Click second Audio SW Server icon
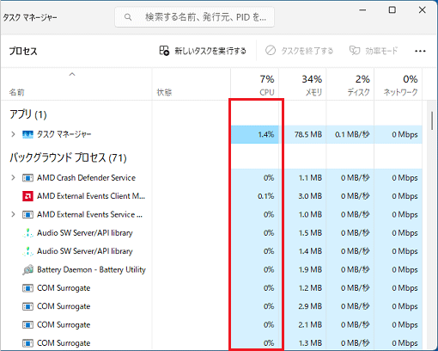Screen dimensions: 438x351 point(27,251)
